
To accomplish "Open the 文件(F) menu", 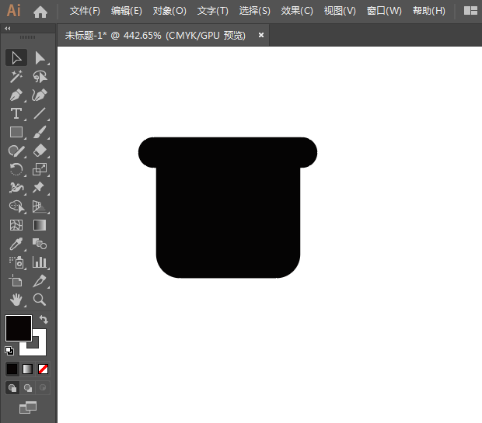I will pyautogui.click(x=85, y=11).
